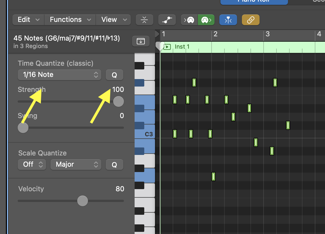Click the playhead marker at bar 1
Screen dimensions: 325x234
[x=160, y=45]
